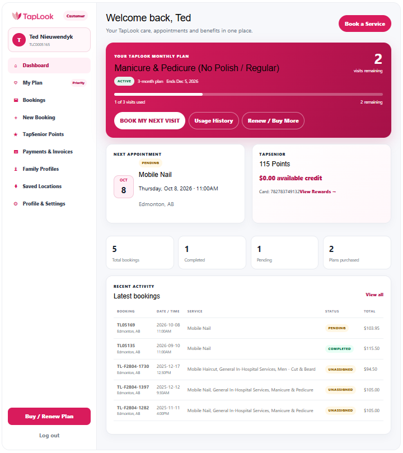Viewport: 403px width, 453px height.
Task: Click the plus icon beside New Booking
Action: pyautogui.click(x=16, y=118)
